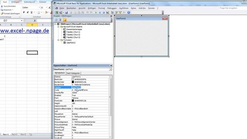Click Kopieren in Excel ribbon
This screenshot has height=139, width=247.
7,10
